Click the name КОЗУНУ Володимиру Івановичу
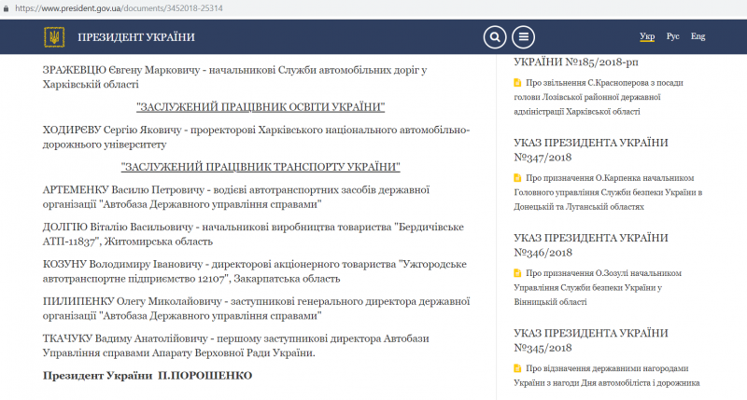Screen dimensions: 747x400 click(x=123, y=264)
